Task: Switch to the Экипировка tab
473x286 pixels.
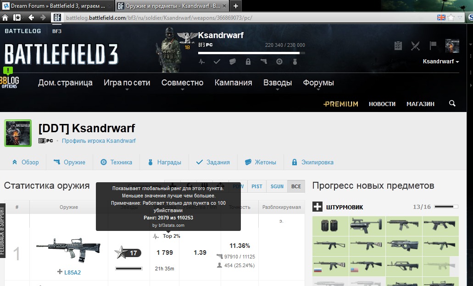Action: (x=312, y=162)
